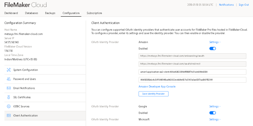Viewport: 253px width, 126px height.
Task: Click the ODBC Sources gear icon
Action: [9, 106]
